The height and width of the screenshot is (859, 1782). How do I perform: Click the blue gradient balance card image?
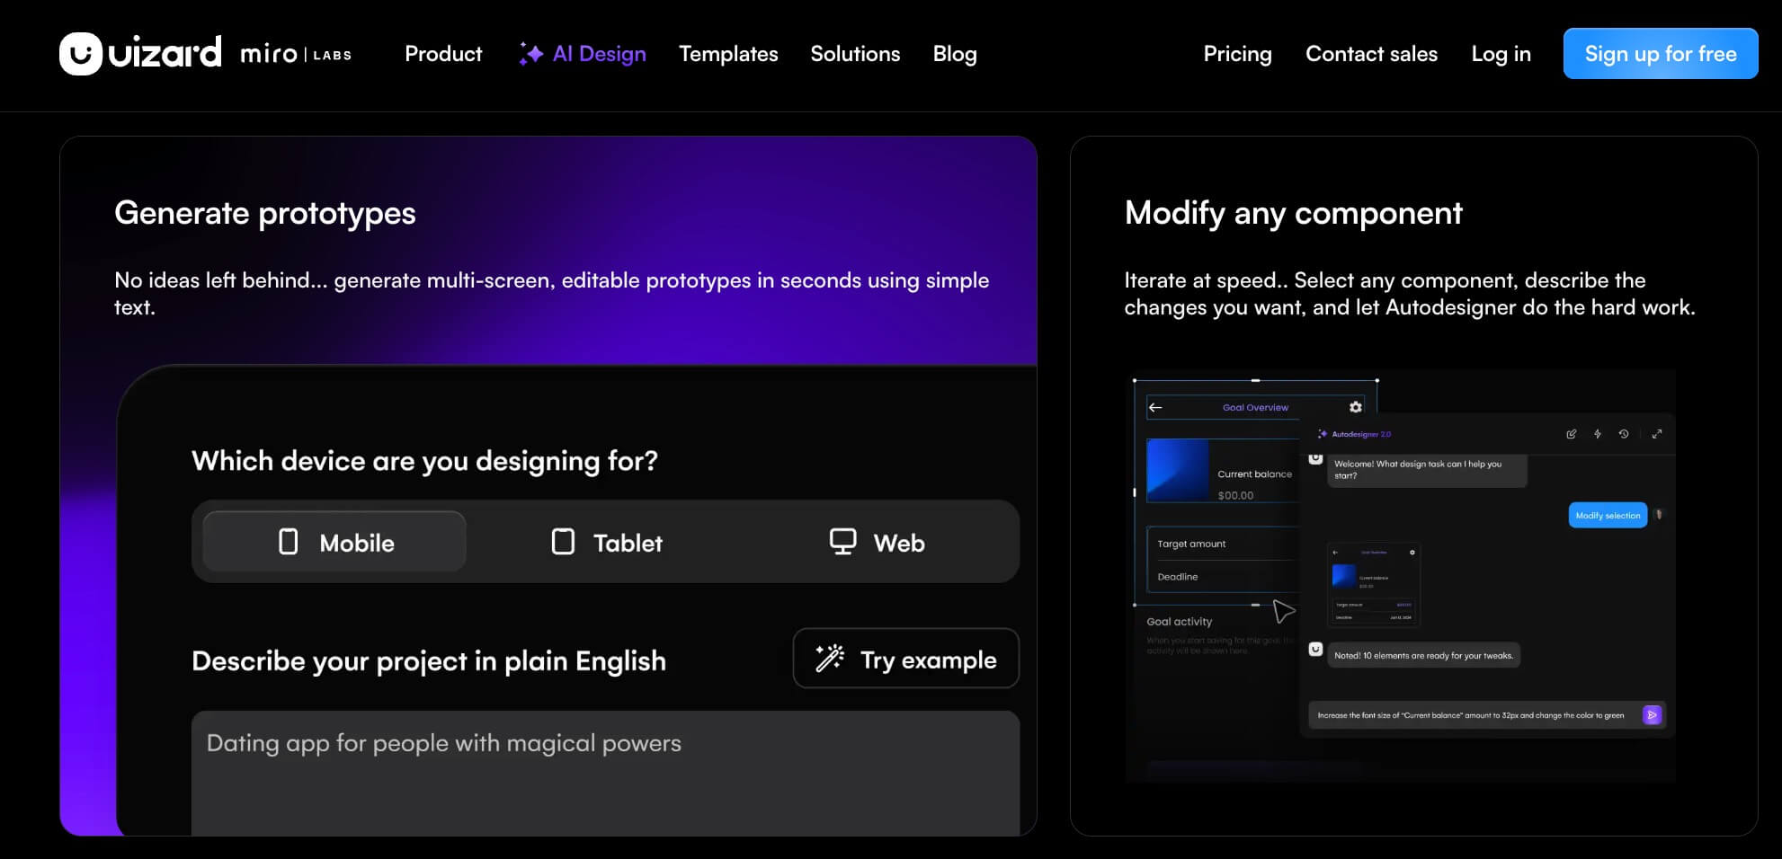click(1178, 469)
